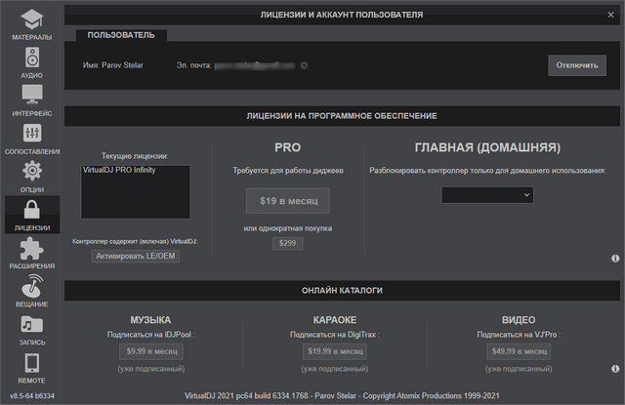Screen dimensions: 625x405
Task: Select the ПОЛЬЗОВАТЕЛЬ tab
Action: click(x=121, y=35)
